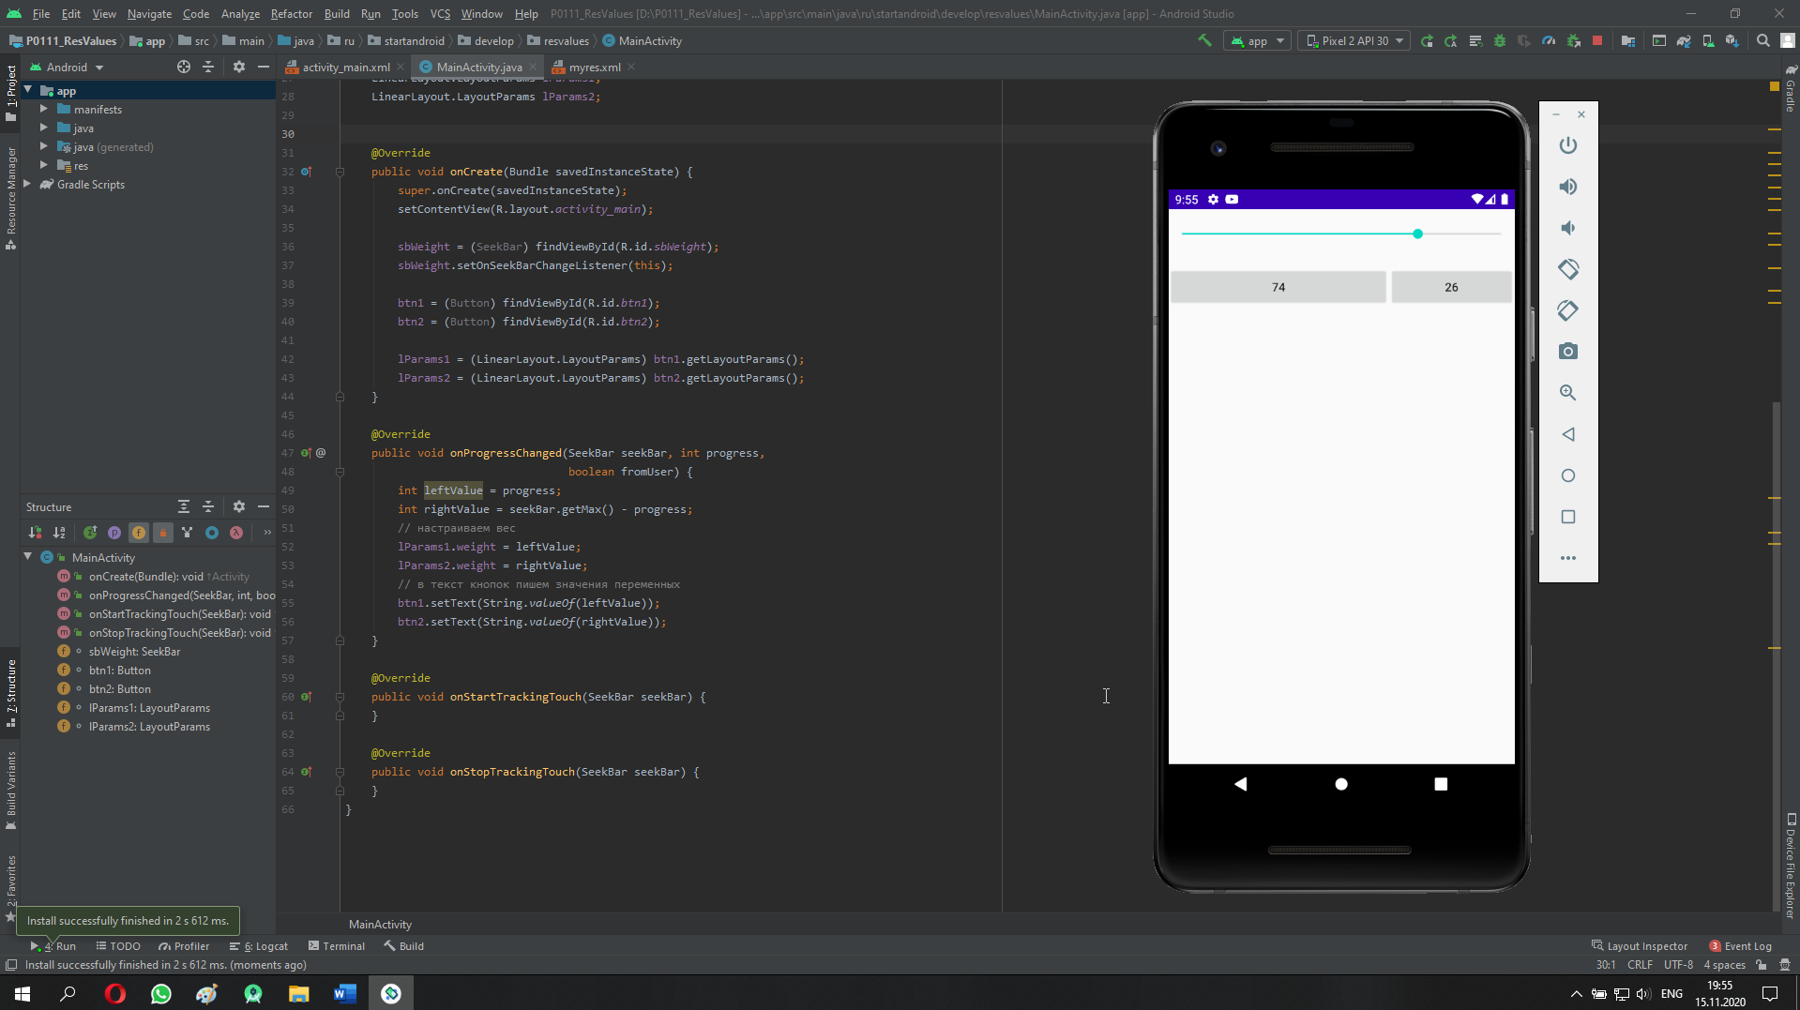
Task: Expand the manifests folder in project tree
Action: tap(44, 110)
